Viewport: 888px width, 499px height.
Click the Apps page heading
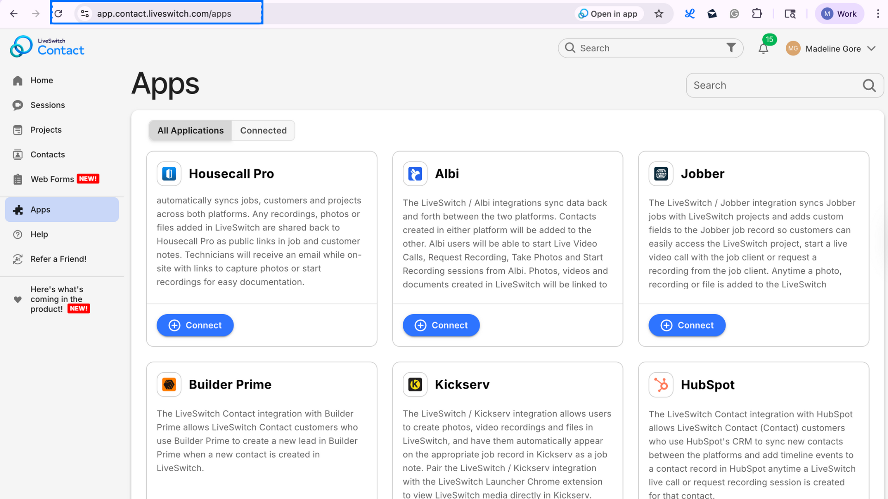click(x=166, y=84)
